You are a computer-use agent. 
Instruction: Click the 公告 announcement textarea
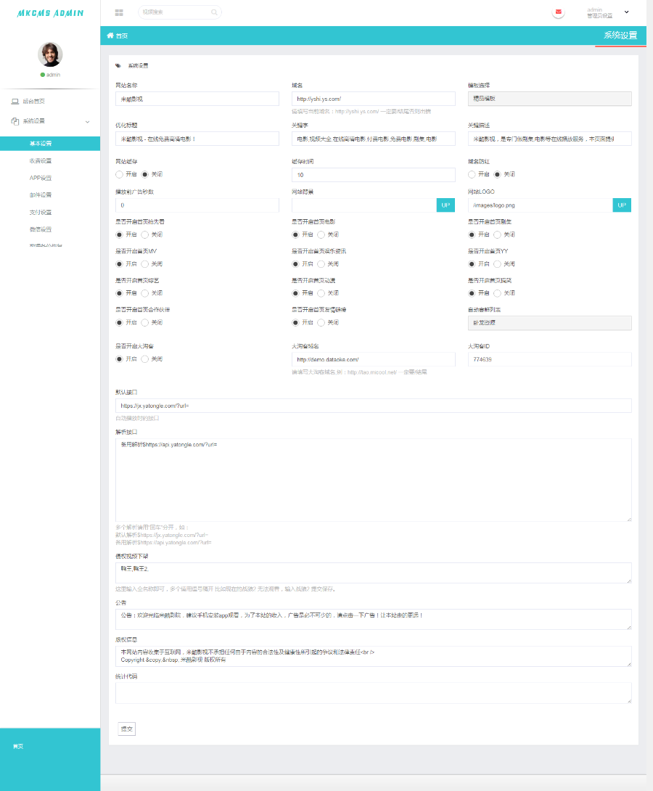click(x=373, y=620)
